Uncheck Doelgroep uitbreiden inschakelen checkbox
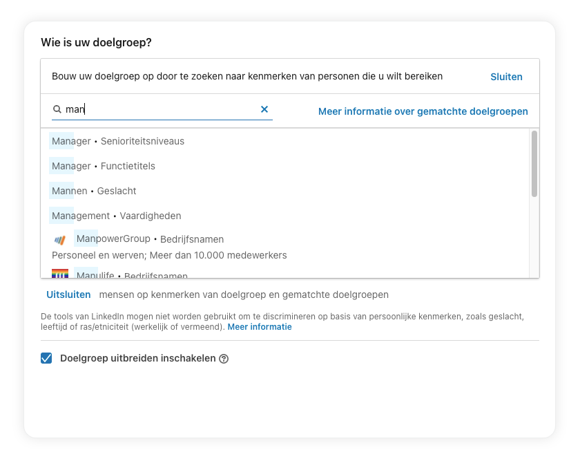 [46, 358]
